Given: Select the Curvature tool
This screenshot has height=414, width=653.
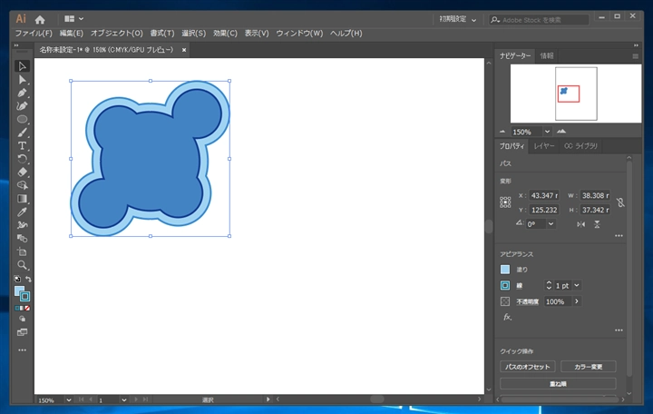Looking at the screenshot, I should 22,106.
